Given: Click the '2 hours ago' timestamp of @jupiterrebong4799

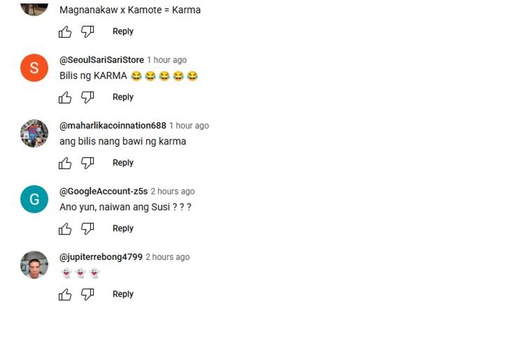Looking at the screenshot, I should tap(167, 257).
